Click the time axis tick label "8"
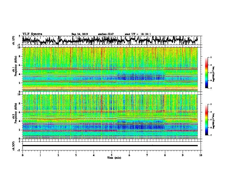Screen dimensions: 226x174 [x=165, y=155]
